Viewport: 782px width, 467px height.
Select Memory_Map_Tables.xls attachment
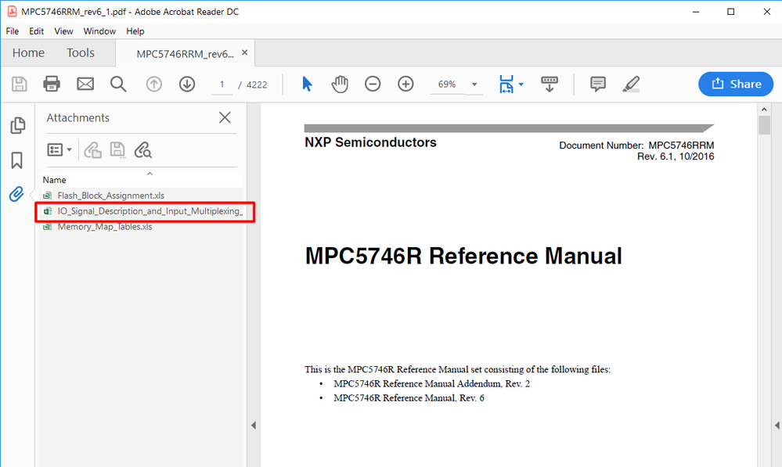coord(105,227)
